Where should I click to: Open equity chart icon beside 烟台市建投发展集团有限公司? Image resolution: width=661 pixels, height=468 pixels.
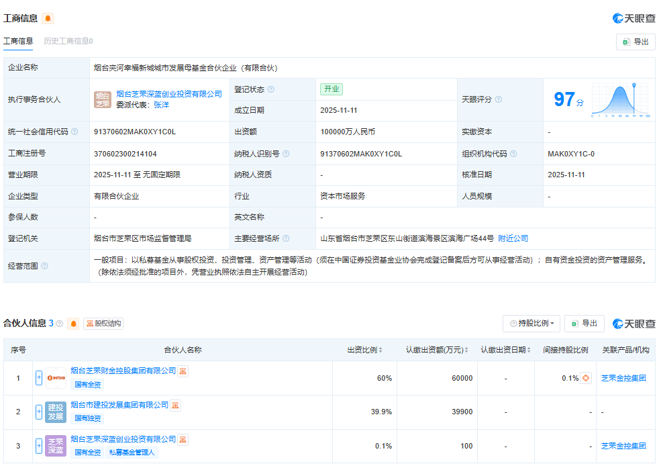[x=175, y=405]
